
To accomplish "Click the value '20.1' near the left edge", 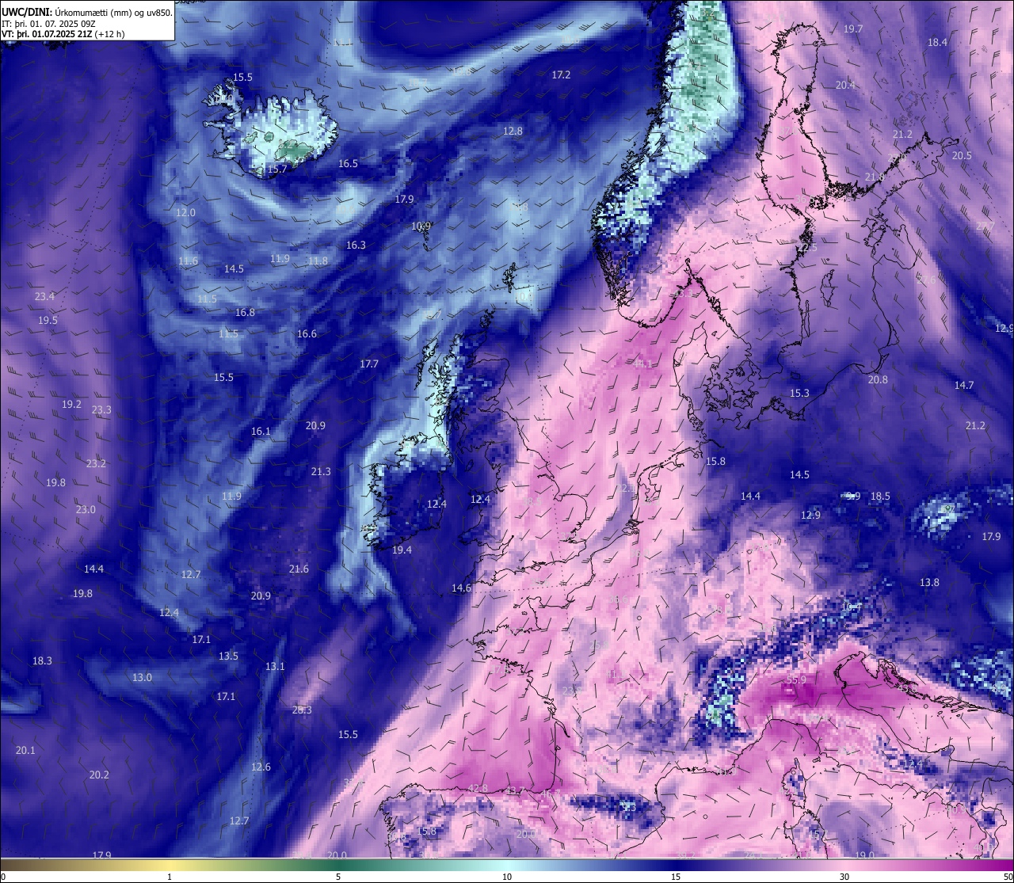I will (x=25, y=750).
